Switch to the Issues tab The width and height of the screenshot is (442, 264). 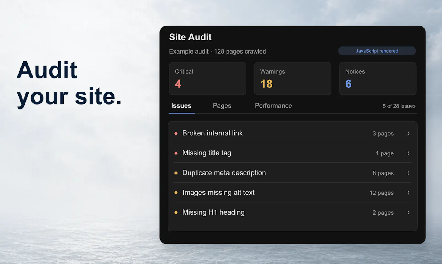181,106
